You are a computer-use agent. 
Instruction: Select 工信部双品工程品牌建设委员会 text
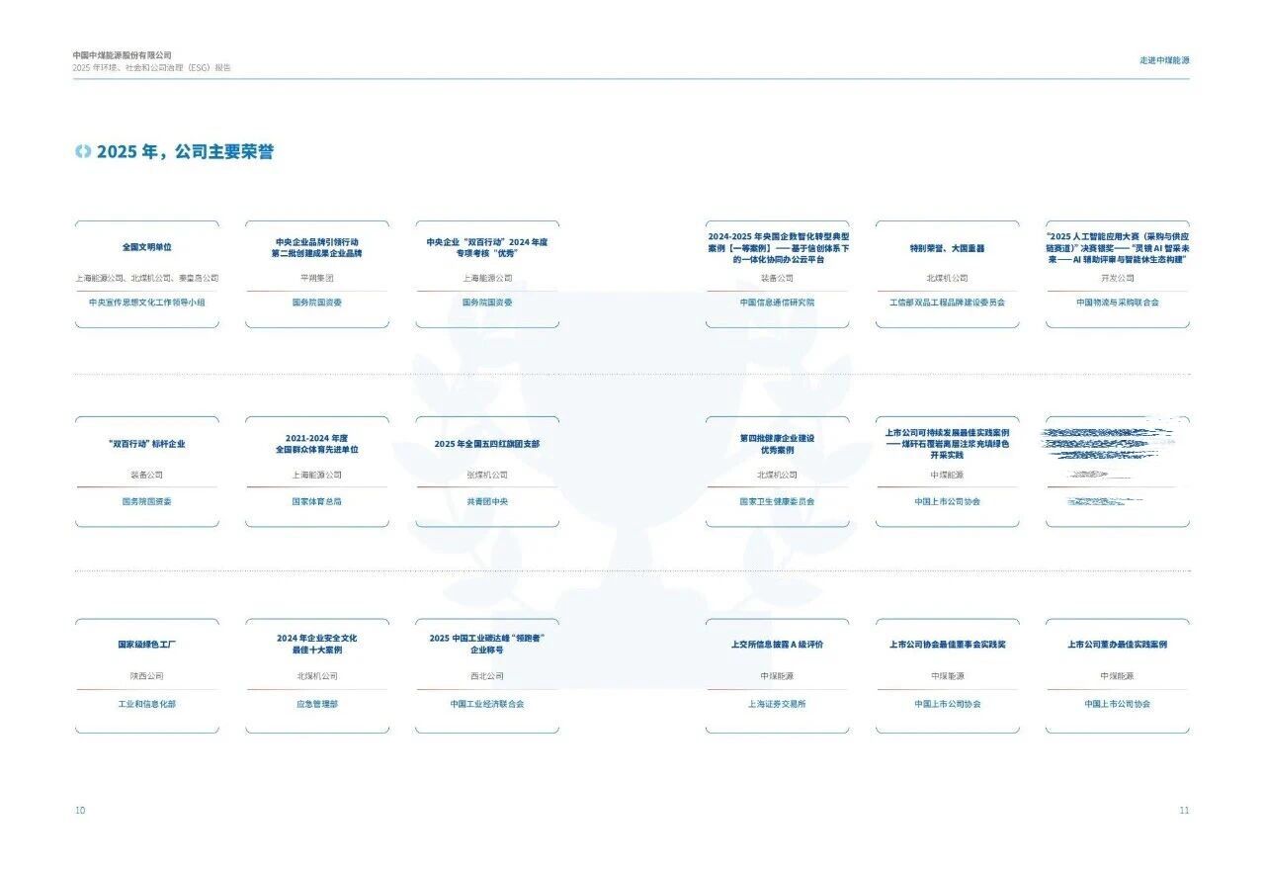coord(947,303)
